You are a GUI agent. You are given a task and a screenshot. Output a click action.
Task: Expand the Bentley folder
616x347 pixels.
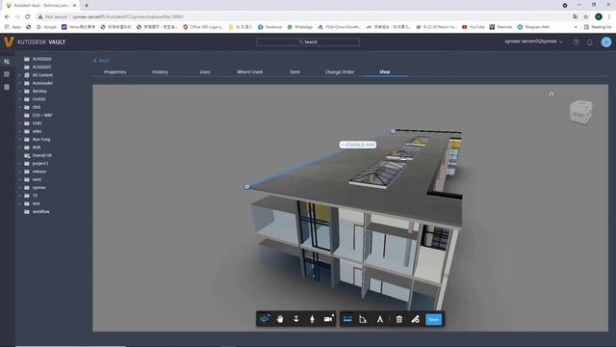click(x=19, y=92)
